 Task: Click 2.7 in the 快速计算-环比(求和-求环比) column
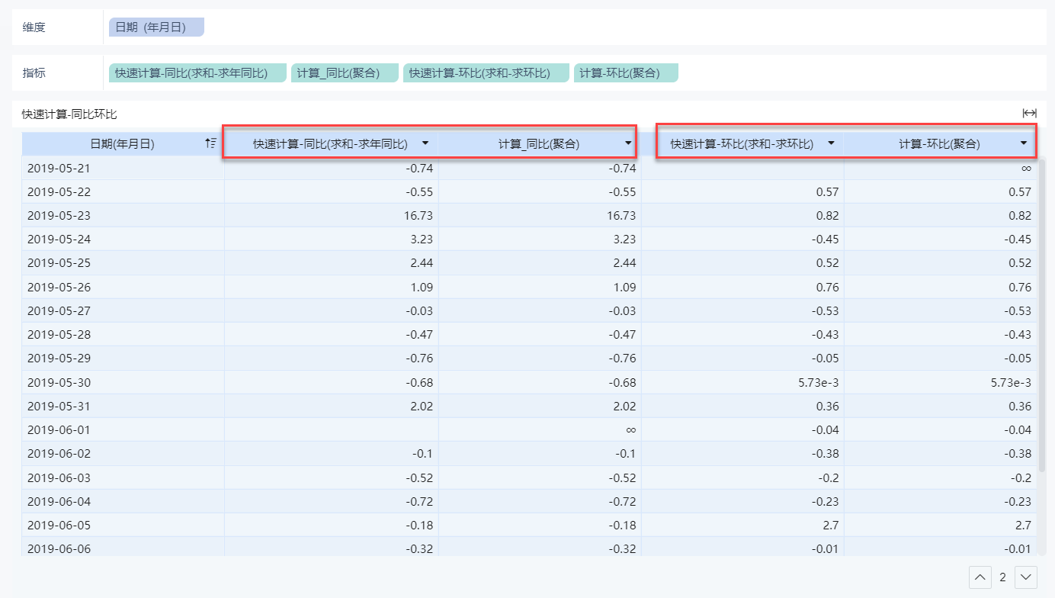coord(830,525)
